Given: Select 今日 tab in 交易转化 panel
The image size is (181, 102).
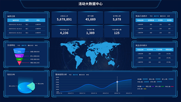Looking at the screenshot, I should 19,45.
